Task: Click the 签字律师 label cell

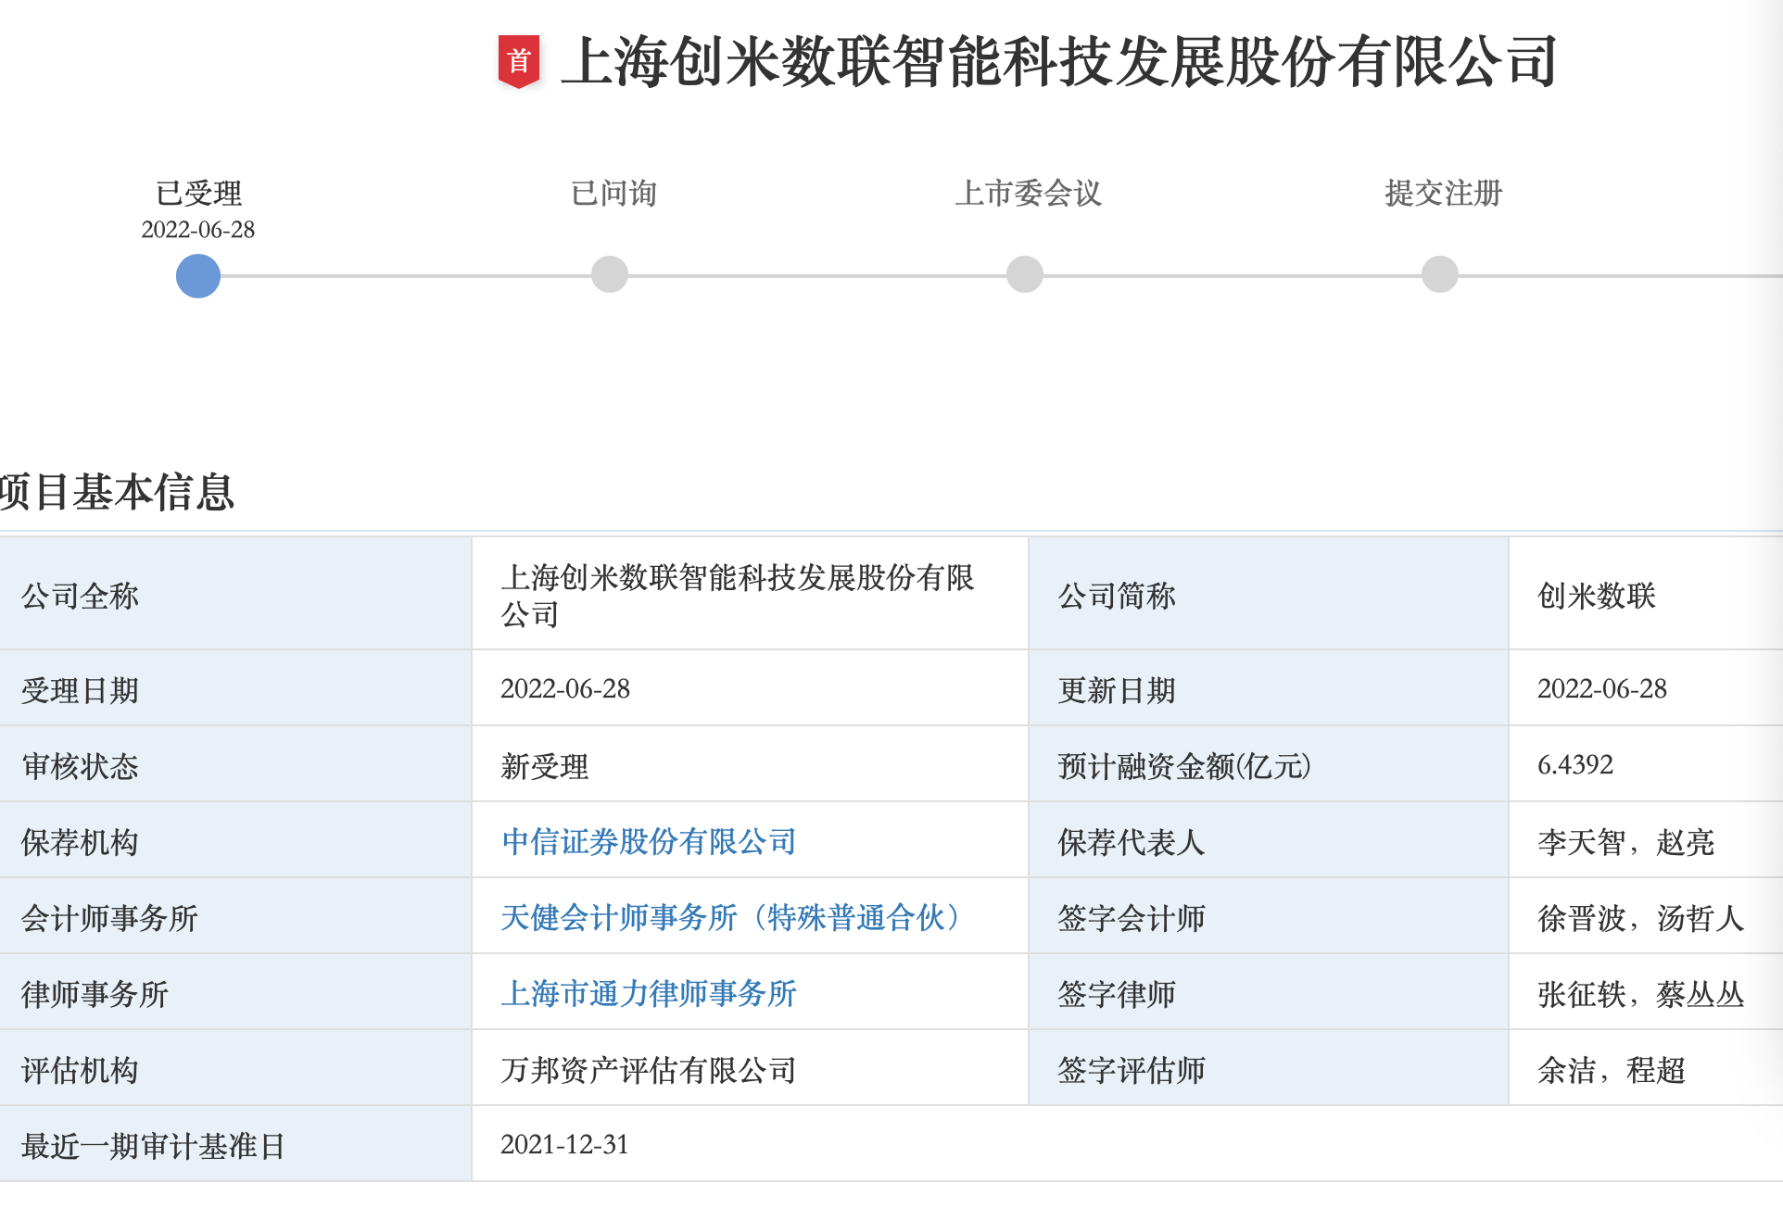Action: click(1268, 992)
